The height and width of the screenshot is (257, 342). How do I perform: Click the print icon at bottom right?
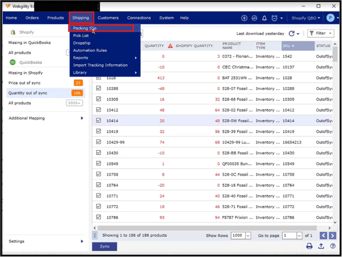pyautogui.click(x=309, y=246)
